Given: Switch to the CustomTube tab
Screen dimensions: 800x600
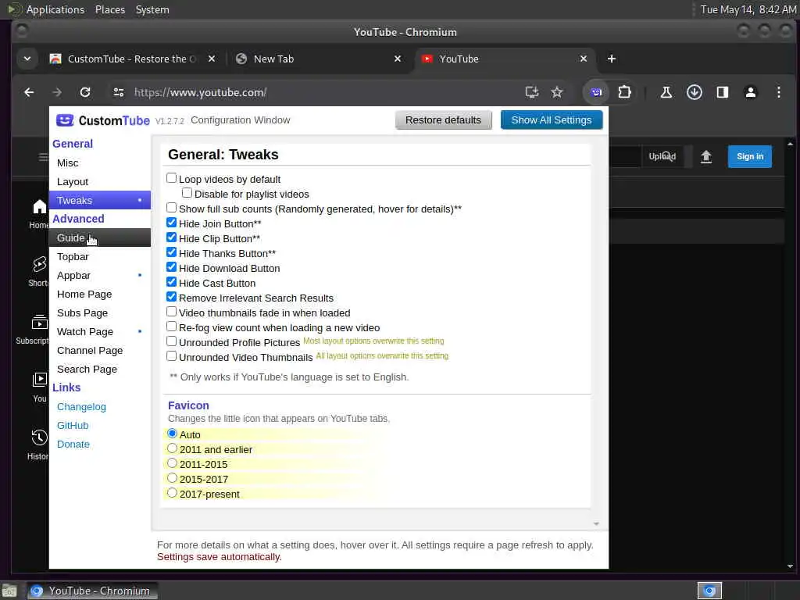Looking at the screenshot, I should 132,59.
